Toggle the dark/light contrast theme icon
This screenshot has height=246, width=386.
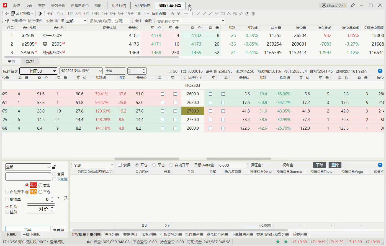point(40,14)
